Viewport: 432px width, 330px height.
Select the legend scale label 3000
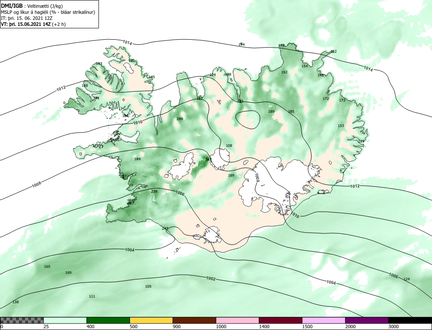pos(394,327)
